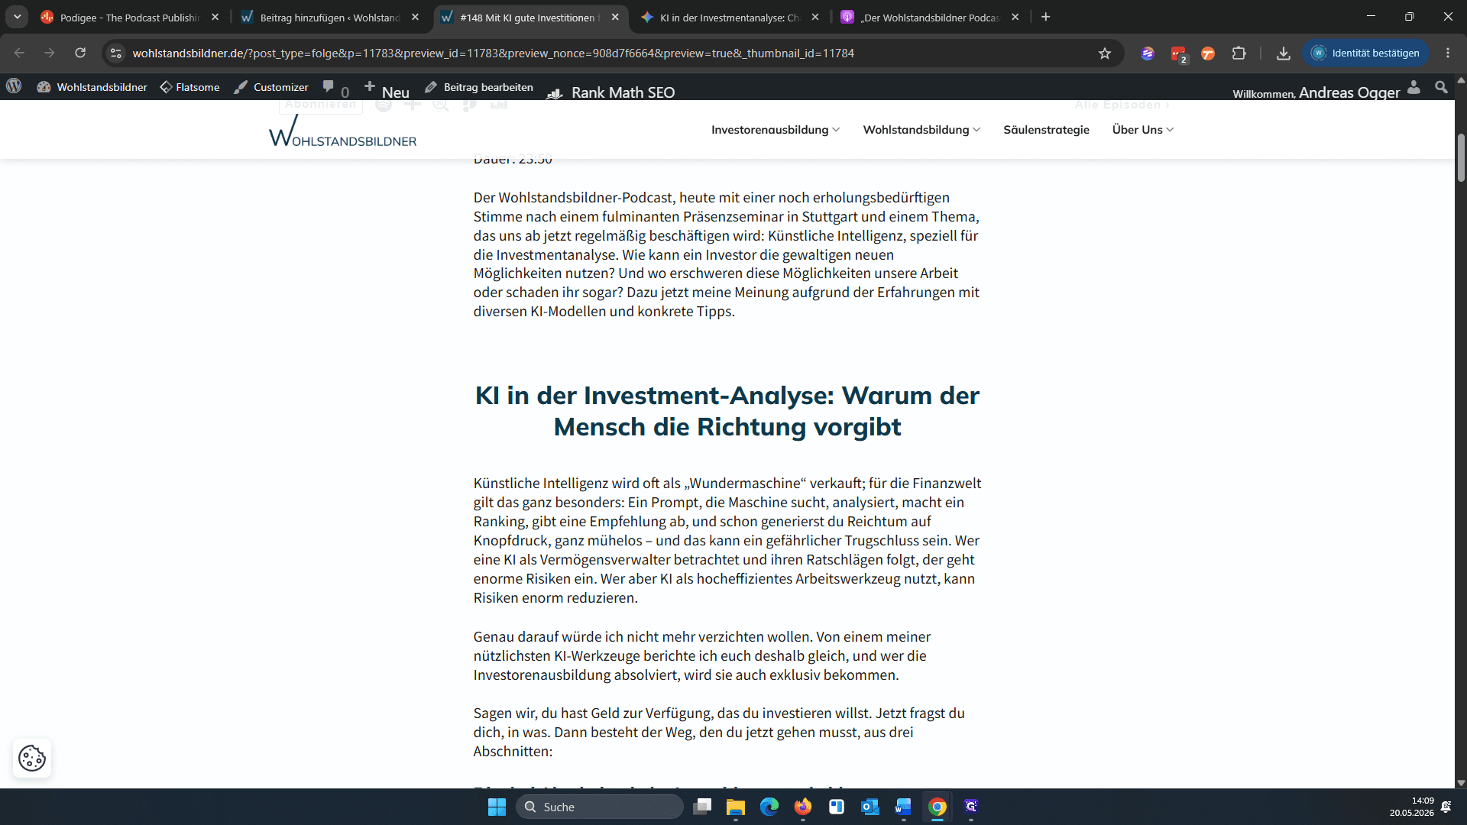1467x825 pixels.
Task: Open Outlook from taskbar
Action: pos(870,807)
